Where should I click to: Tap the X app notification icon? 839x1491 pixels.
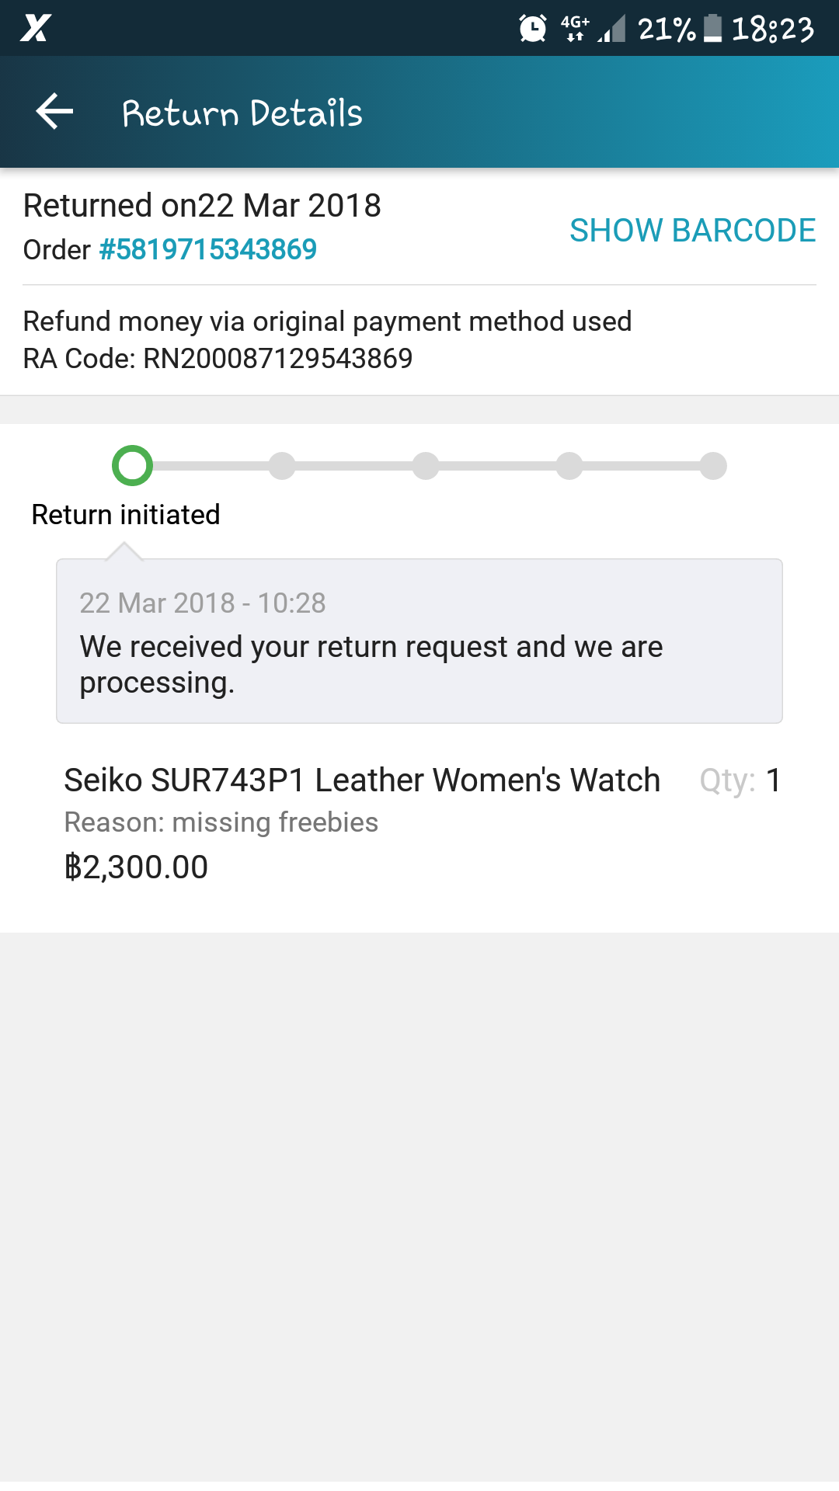35,29
